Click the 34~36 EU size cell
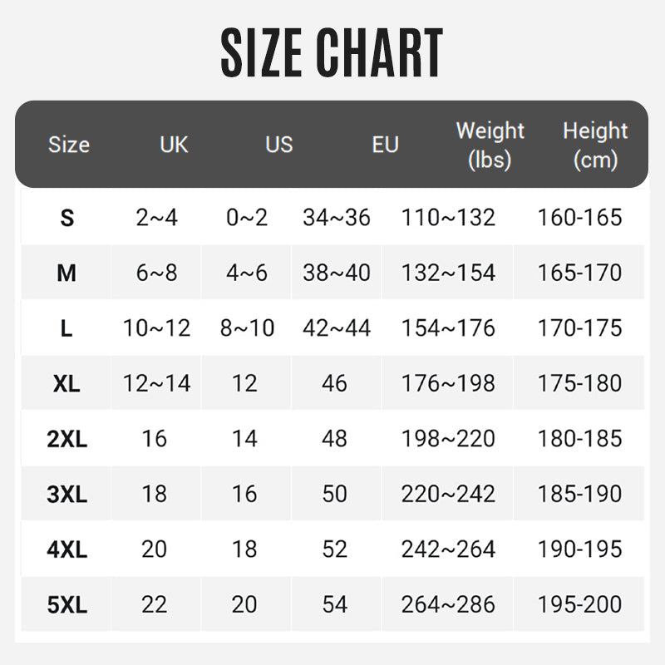Viewport: 665px width, 665px height. [337, 218]
